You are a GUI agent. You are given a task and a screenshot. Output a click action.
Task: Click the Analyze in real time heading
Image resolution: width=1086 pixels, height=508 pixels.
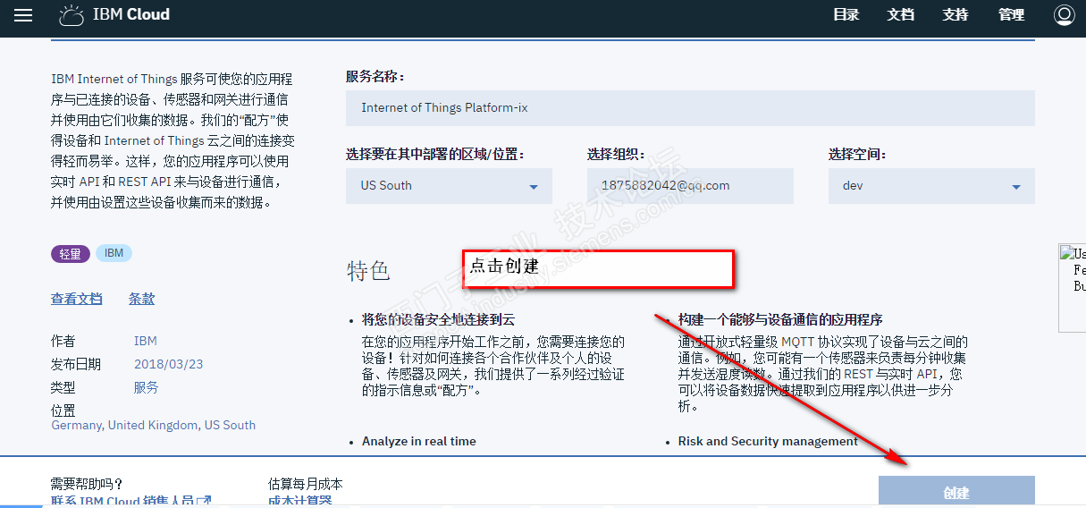coord(419,441)
